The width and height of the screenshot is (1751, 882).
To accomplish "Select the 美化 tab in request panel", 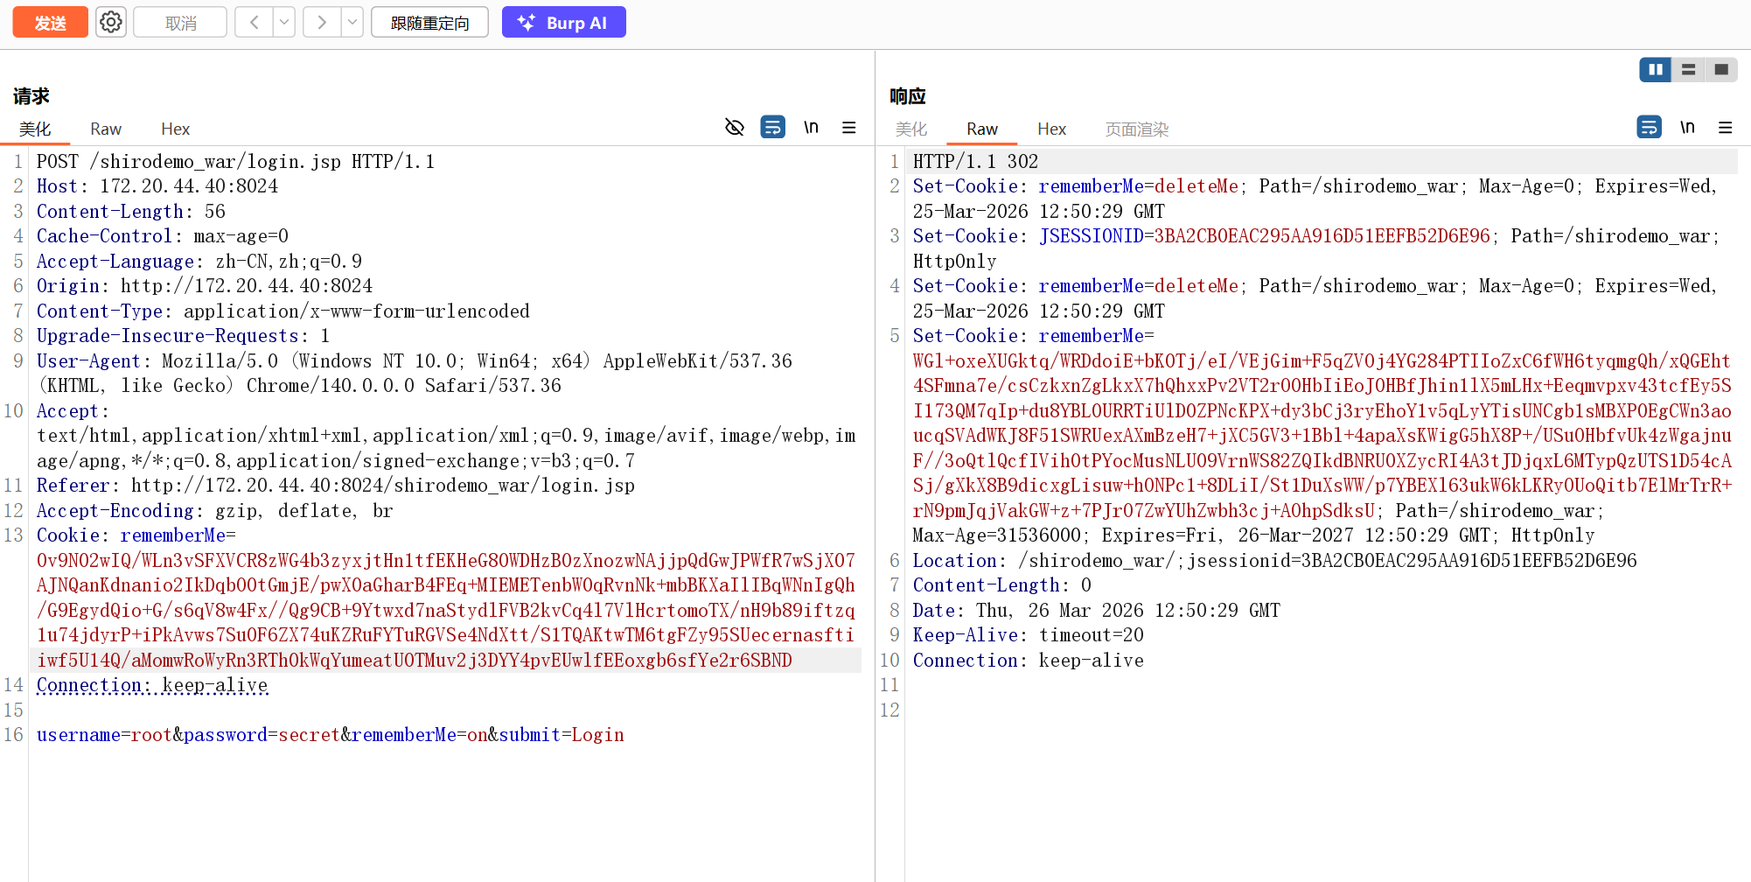I will click(35, 129).
